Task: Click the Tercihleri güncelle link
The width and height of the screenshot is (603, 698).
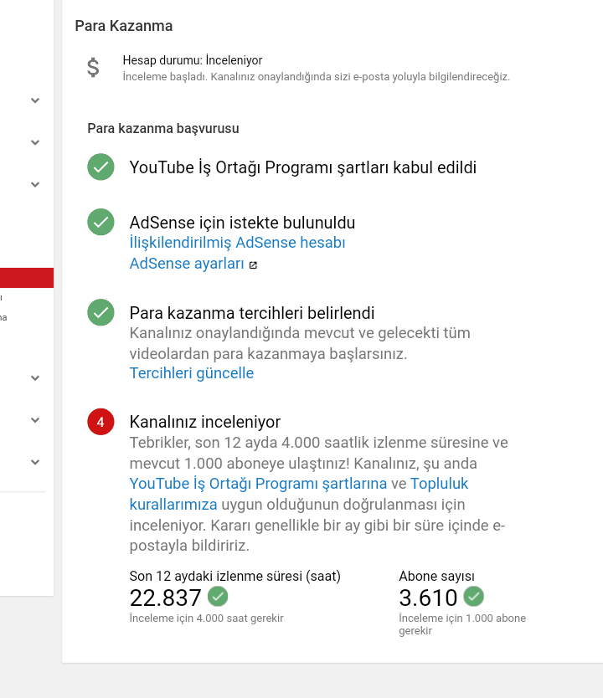Action: (192, 373)
